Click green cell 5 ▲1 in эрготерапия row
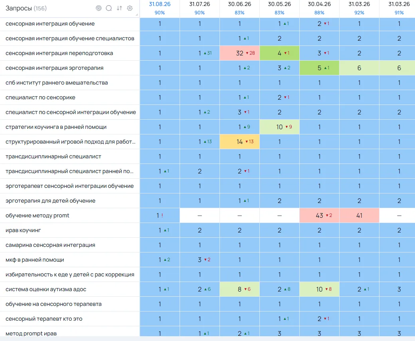Viewport: 415px width, 341px height. click(319, 68)
